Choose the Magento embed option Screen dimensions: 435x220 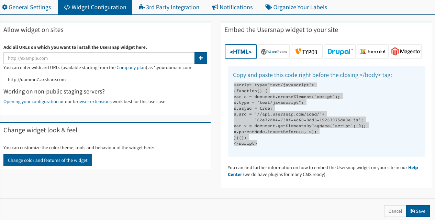point(406,52)
